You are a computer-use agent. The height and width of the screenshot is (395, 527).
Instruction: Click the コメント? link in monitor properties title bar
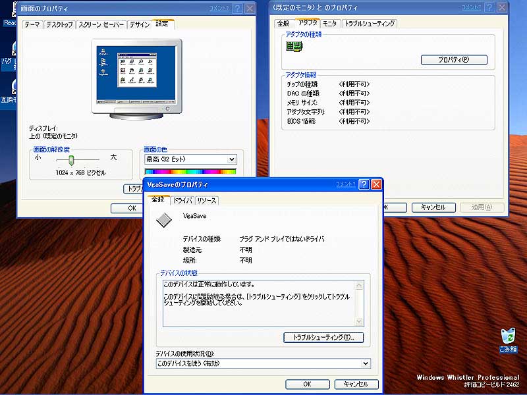(472, 7)
